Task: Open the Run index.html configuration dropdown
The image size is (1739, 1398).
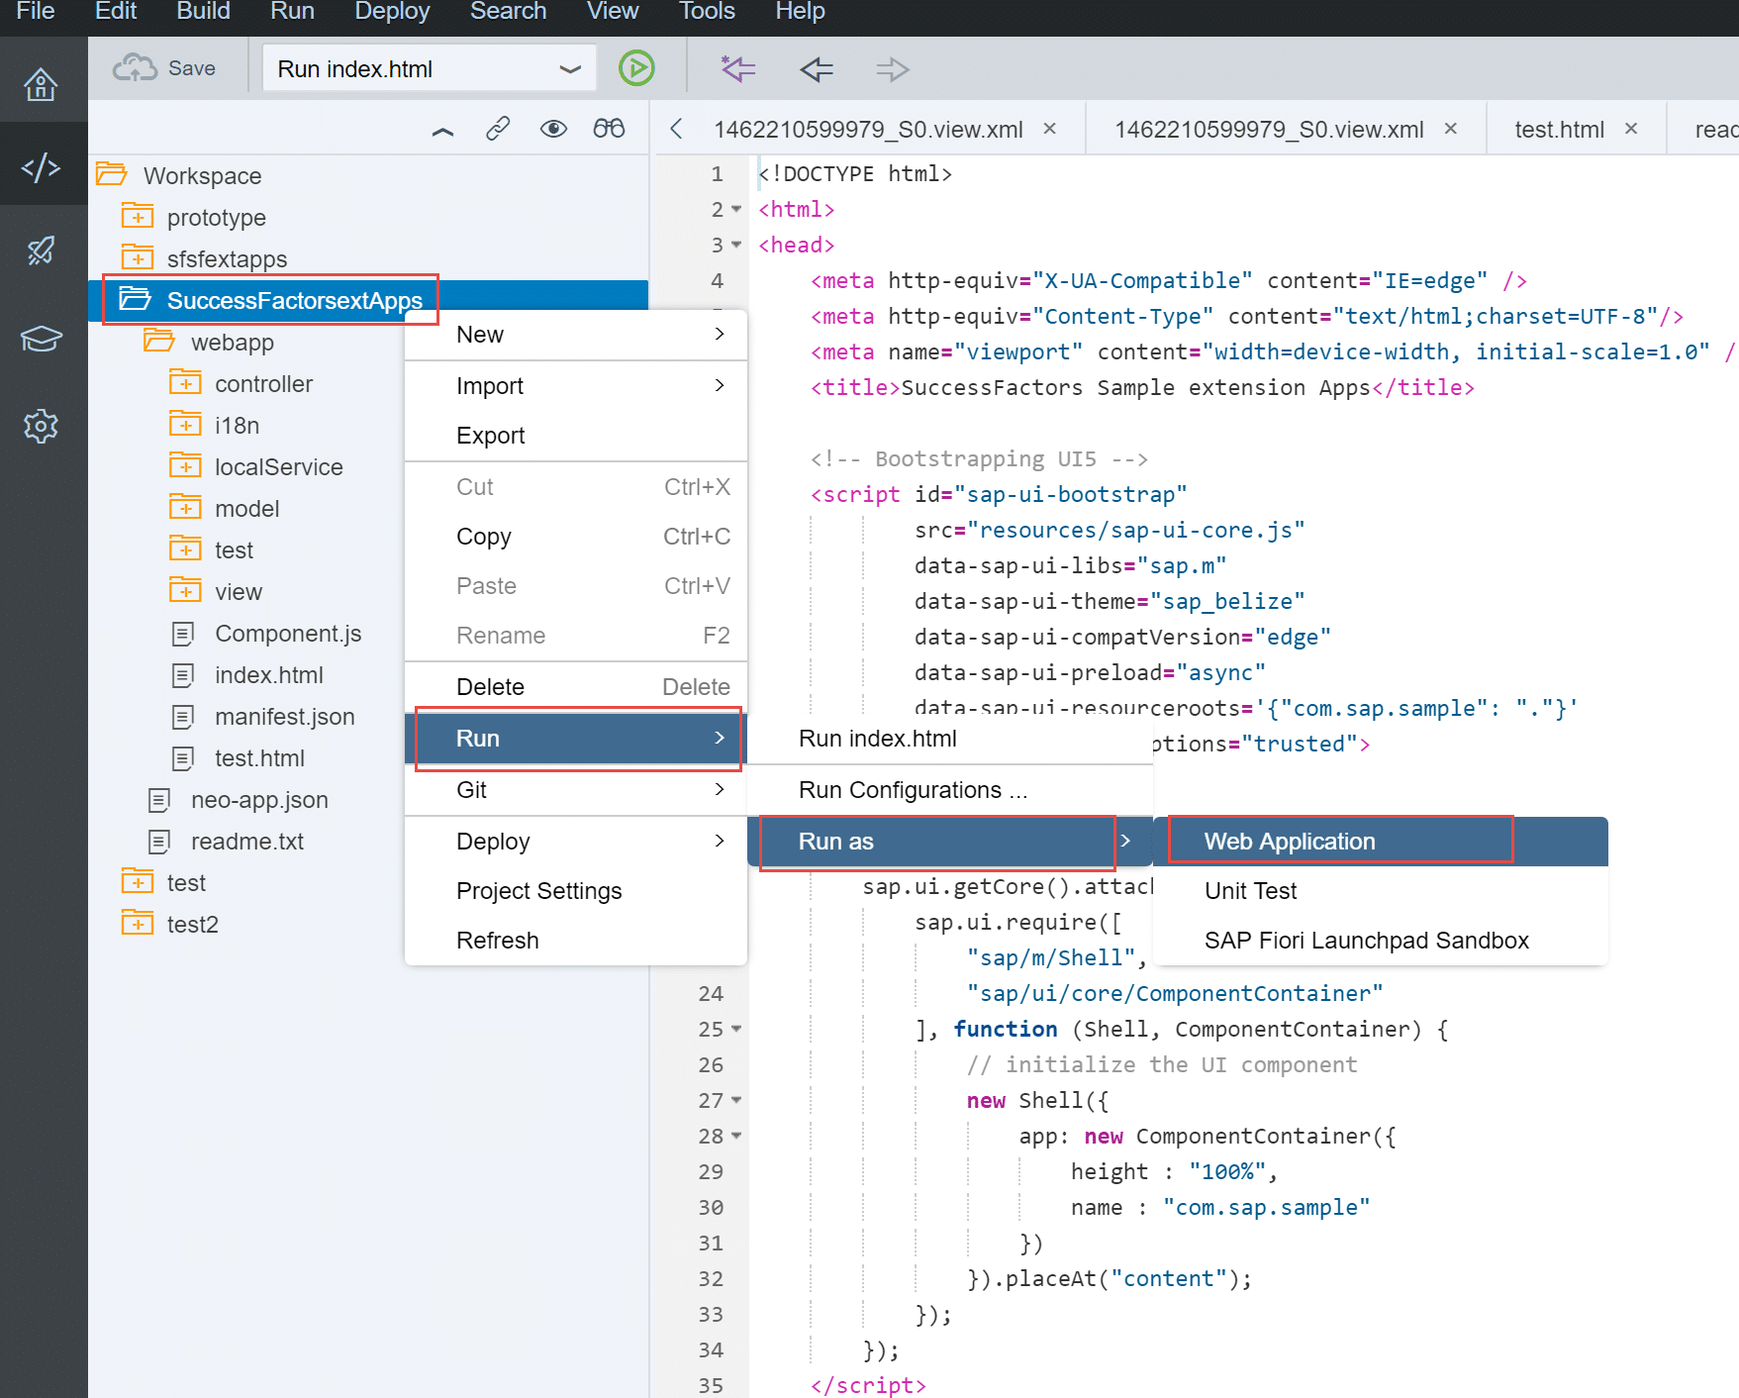Action: click(569, 69)
